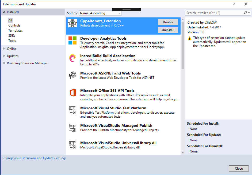Select the Installed tree heading
Screen dimensions: 252x175
click(13, 12)
